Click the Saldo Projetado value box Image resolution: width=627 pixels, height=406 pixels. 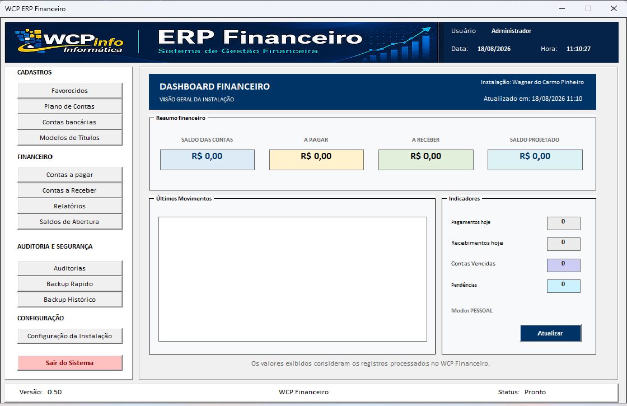point(535,160)
